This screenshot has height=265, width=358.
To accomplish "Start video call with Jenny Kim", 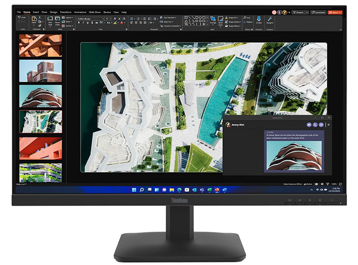I will point(309,125).
